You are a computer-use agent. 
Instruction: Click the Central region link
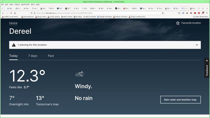tap(13, 23)
